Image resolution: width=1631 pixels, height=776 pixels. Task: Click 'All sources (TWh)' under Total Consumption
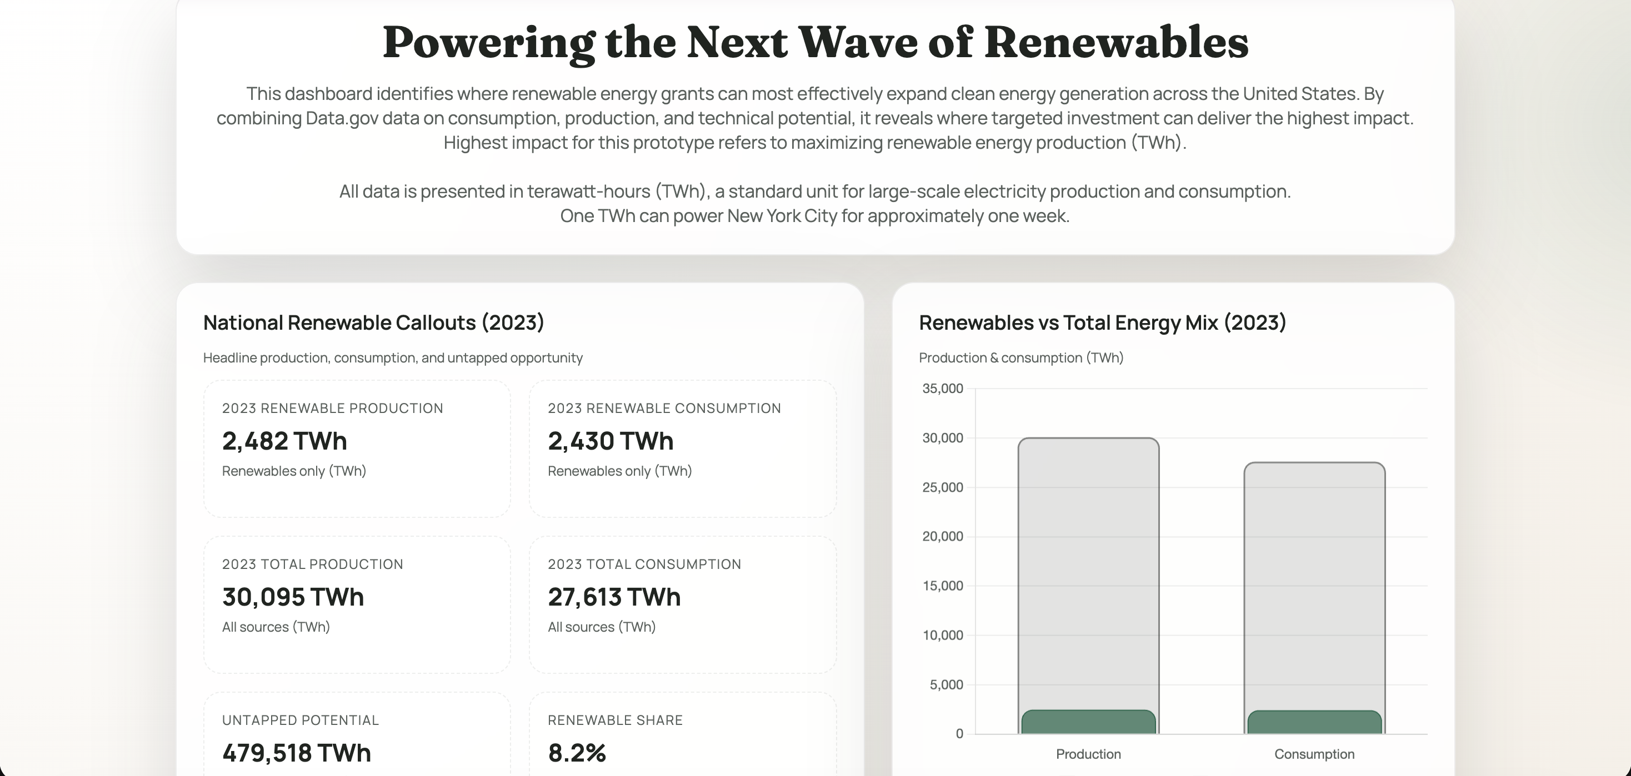click(602, 627)
